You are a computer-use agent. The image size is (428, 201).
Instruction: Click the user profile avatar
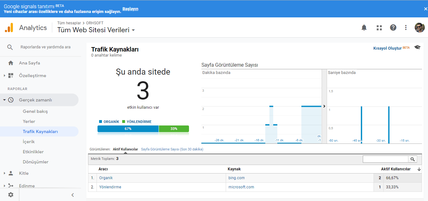click(x=420, y=27)
